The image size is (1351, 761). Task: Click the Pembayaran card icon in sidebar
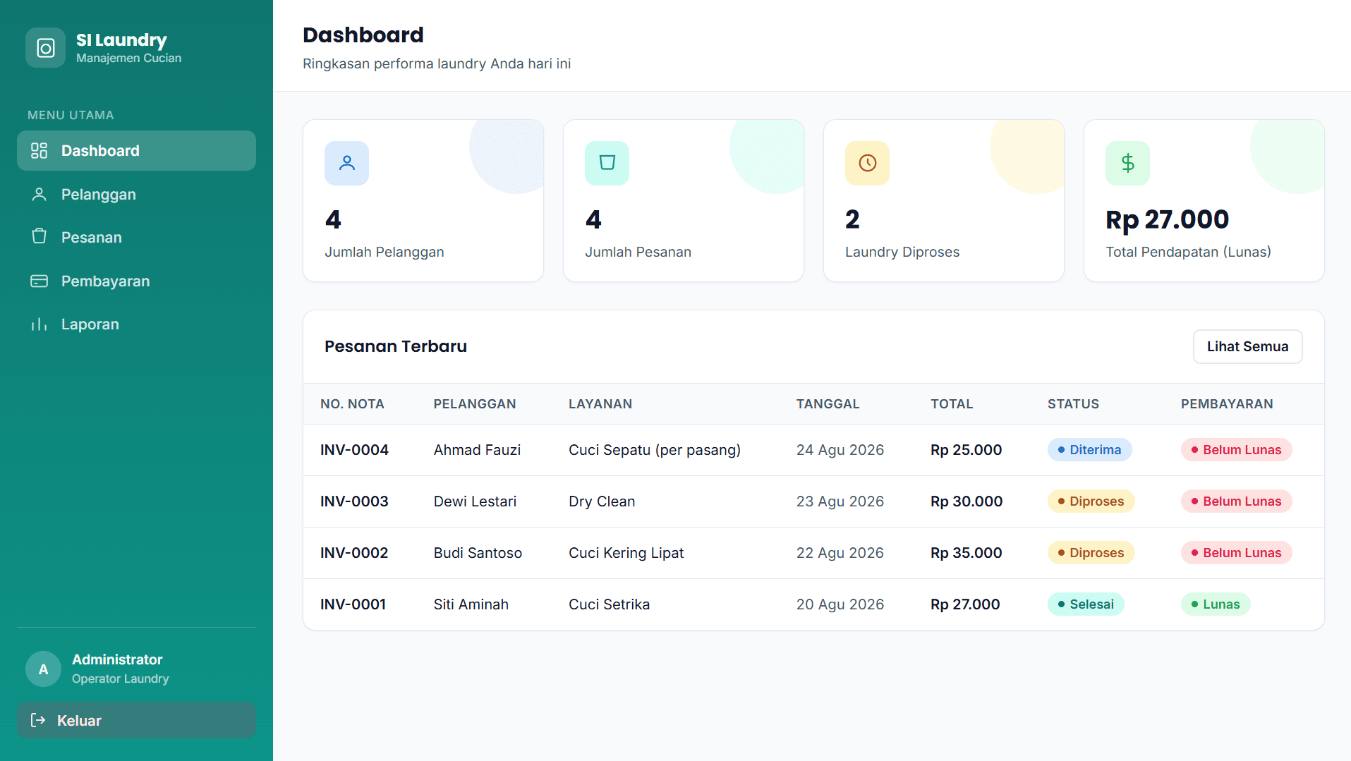[x=40, y=281]
